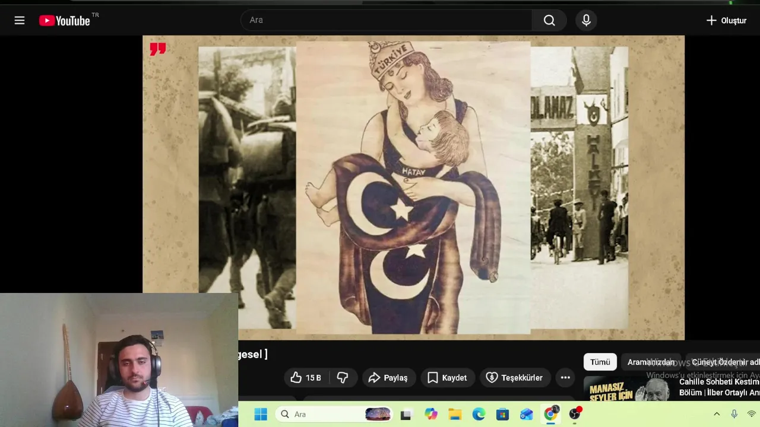This screenshot has height=427, width=760.
Task: Open Cahille Sohbeti Kestim video title
Action: coord(719,387)
